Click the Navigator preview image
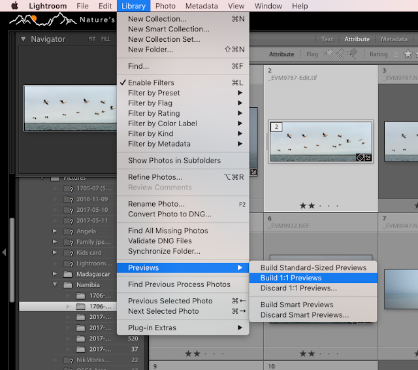Image resolution: width=418 pixels, height=370 pixels. pyautogui.click(x=70, y=108)
